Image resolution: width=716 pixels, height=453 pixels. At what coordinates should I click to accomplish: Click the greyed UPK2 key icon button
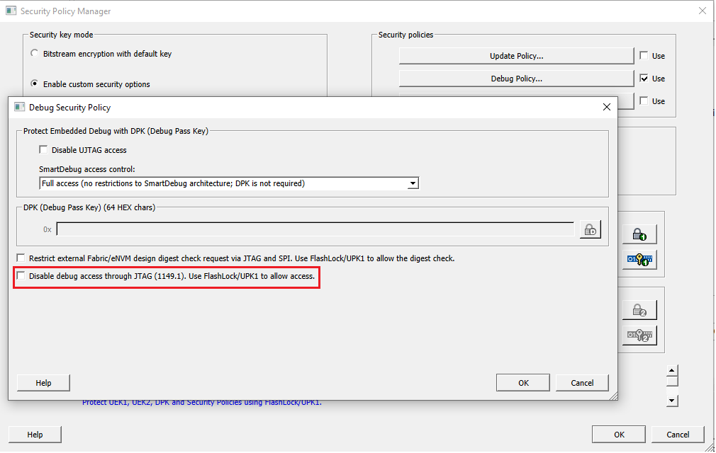pos(639,336)
